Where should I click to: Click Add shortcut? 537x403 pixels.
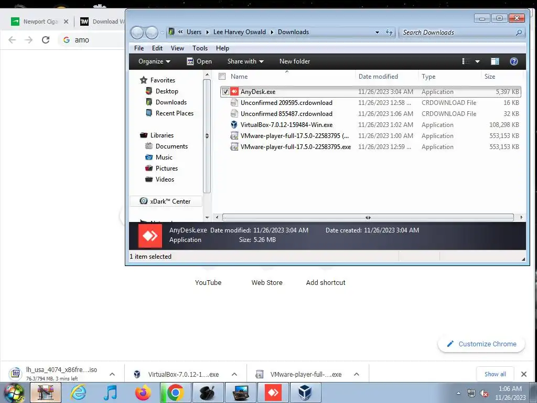click(x=326, y=282)
